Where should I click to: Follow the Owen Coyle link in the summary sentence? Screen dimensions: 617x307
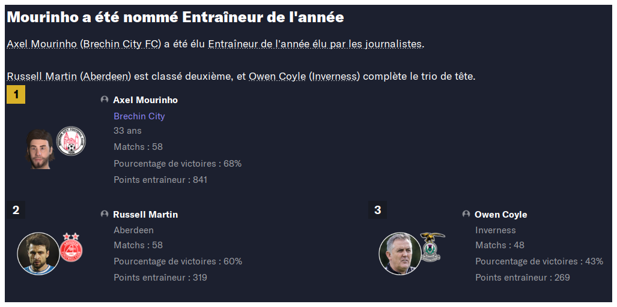[x=277, y=76]
